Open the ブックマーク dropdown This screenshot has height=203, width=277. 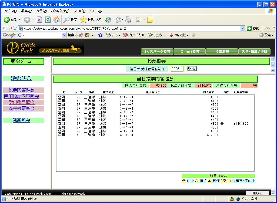[x=112, y=35]
